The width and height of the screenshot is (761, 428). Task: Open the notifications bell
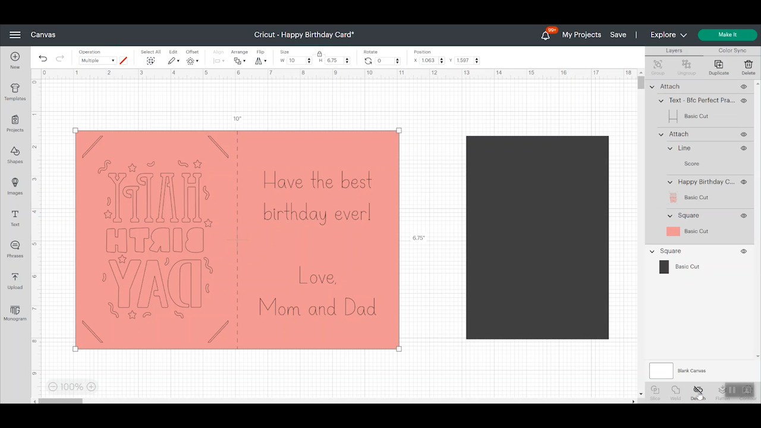545,35
